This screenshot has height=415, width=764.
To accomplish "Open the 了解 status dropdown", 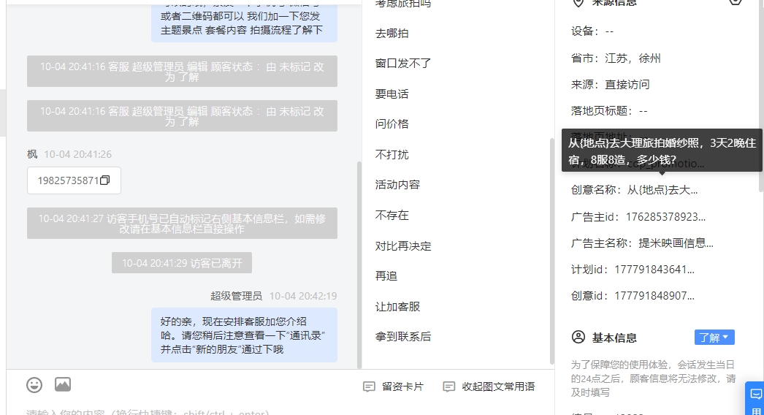I will (714, 338).
